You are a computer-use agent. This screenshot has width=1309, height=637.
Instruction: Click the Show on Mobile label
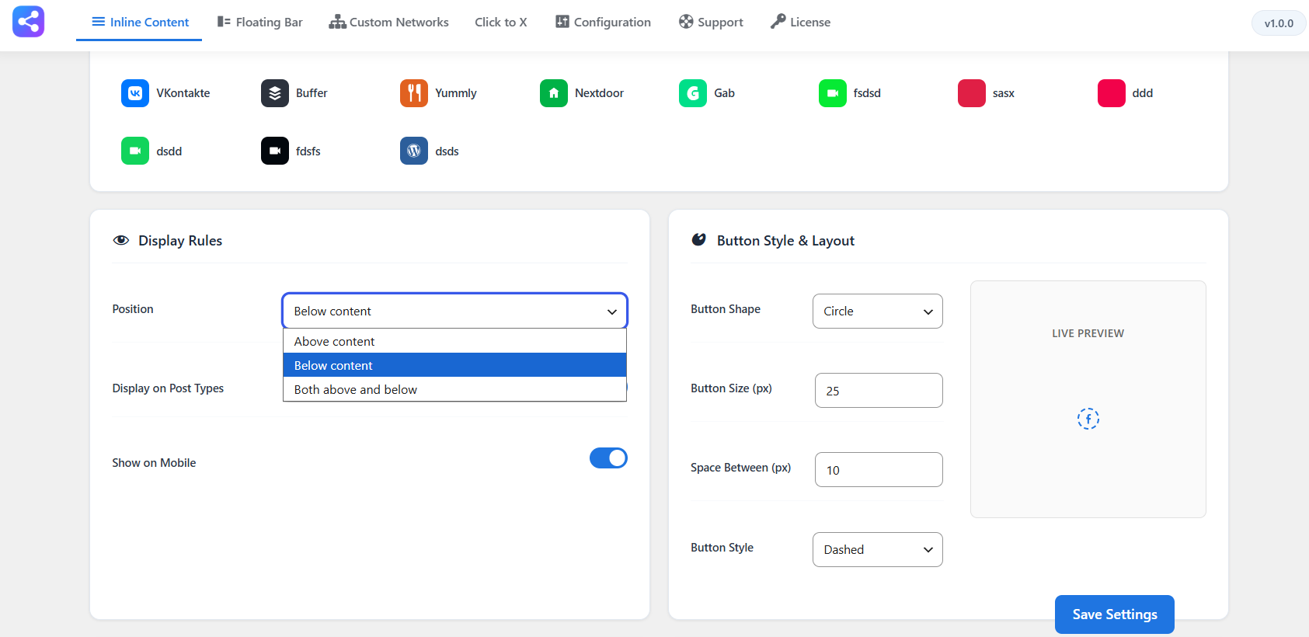[x=154, y=463]
